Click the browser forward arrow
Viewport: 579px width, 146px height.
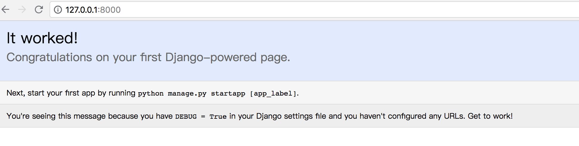coord(22,10)
